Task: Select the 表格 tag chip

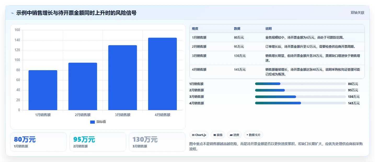Action: [218, 135]
